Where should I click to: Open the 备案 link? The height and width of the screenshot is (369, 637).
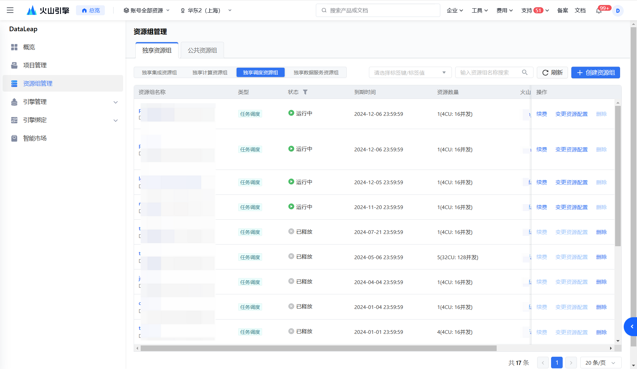pyautogui.click(x=563, y=10)
